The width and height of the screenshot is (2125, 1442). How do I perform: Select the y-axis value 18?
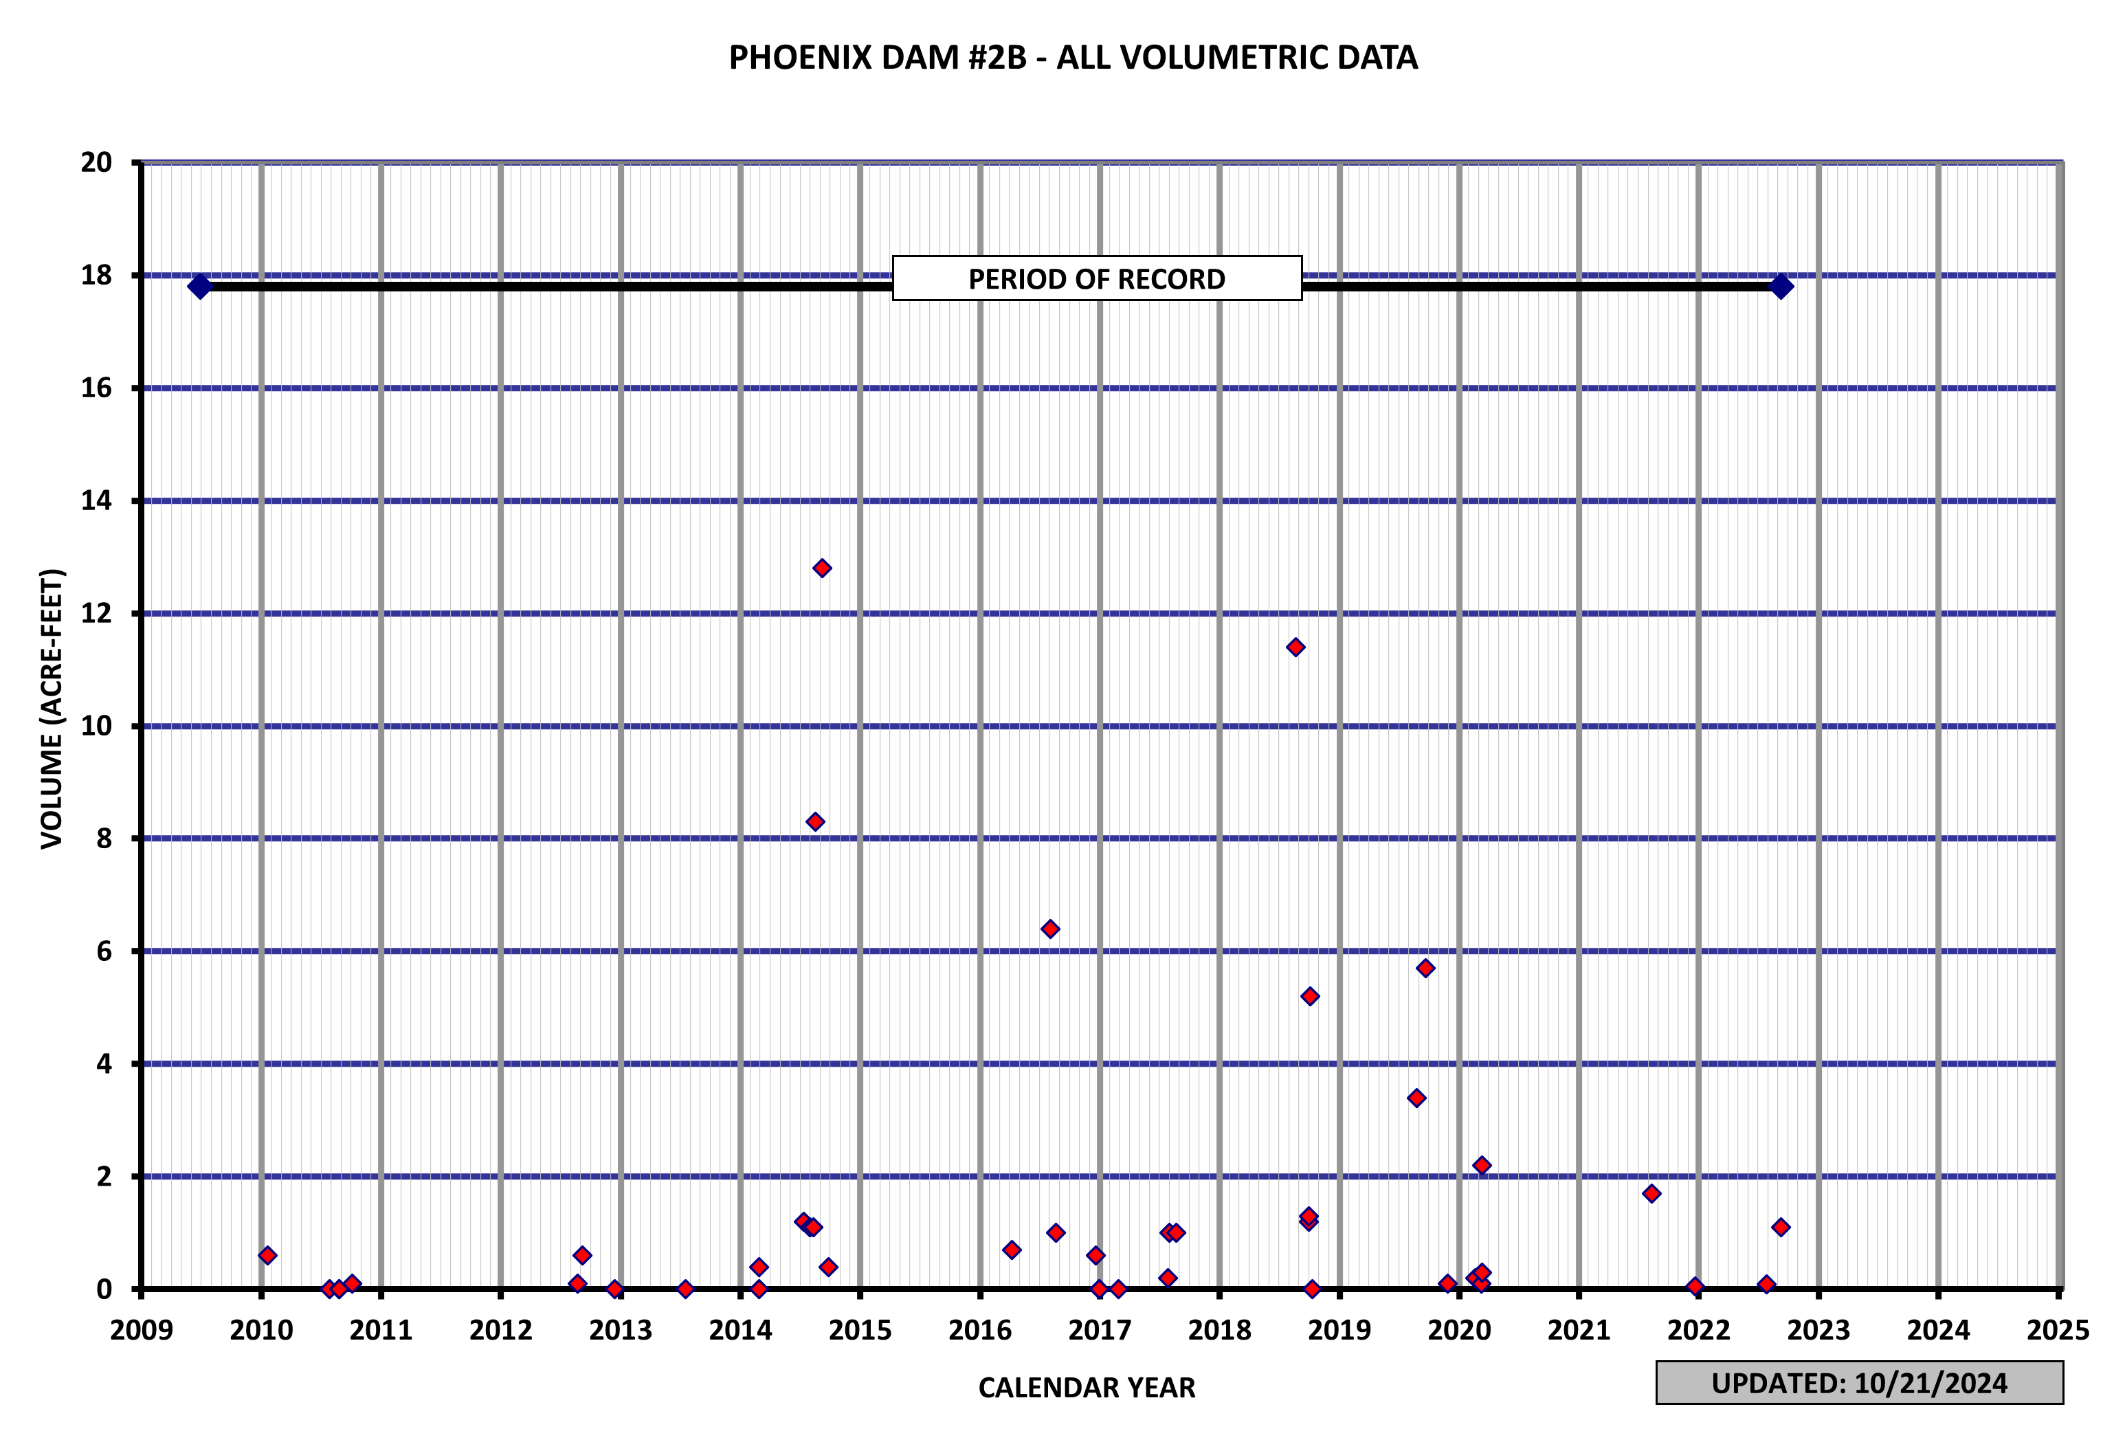(96, 275)
